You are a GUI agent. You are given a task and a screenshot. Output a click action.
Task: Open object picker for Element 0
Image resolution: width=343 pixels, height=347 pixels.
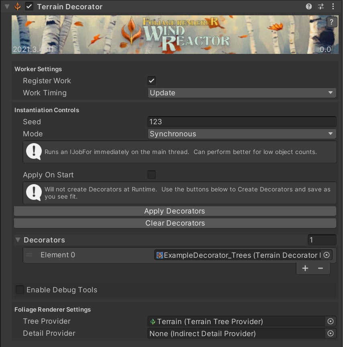[327, 255]
